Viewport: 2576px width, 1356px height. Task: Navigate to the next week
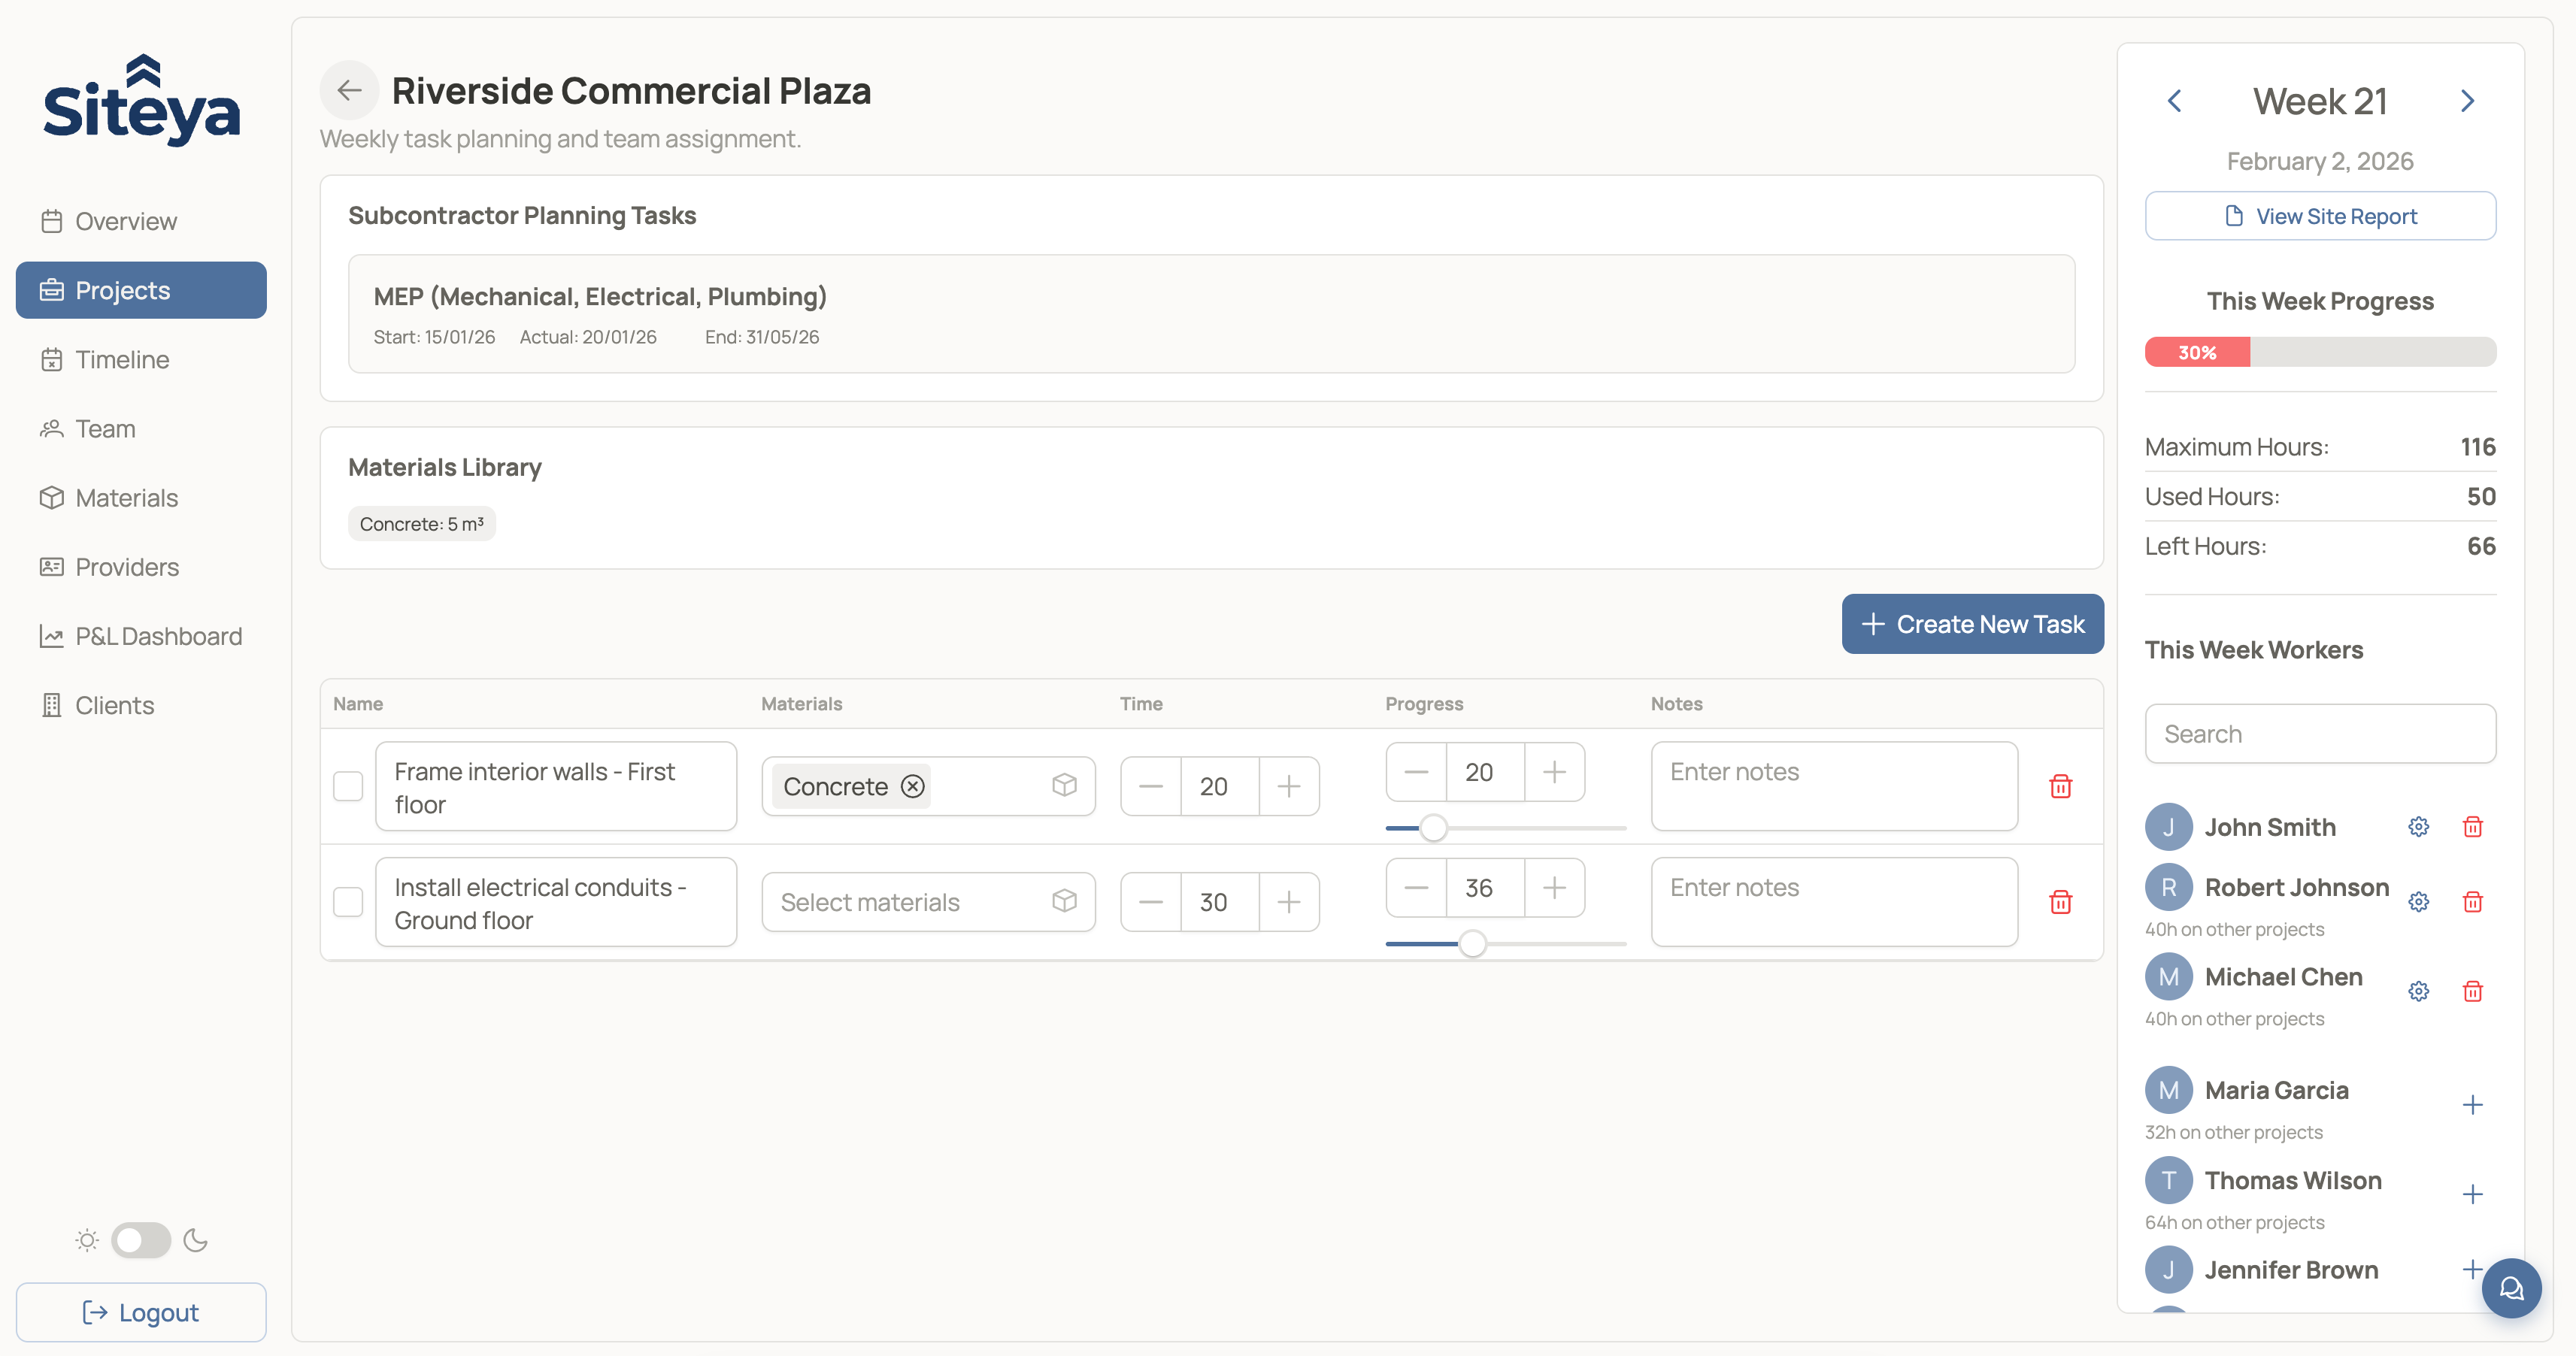tap(2467, 100)
